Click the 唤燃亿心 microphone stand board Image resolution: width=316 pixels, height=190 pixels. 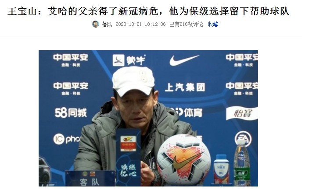(128, 157)
